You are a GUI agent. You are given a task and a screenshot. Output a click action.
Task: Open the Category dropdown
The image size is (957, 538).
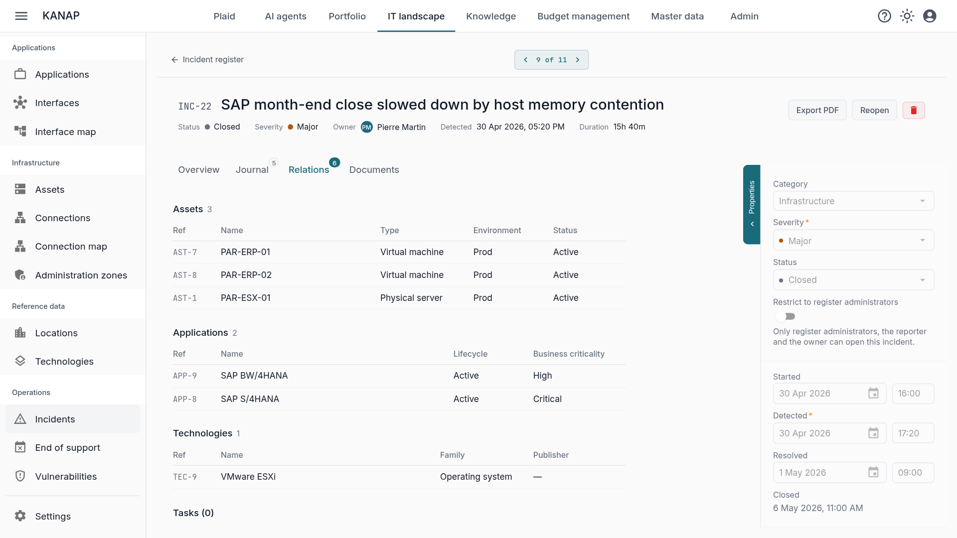(x=853, y=201)
